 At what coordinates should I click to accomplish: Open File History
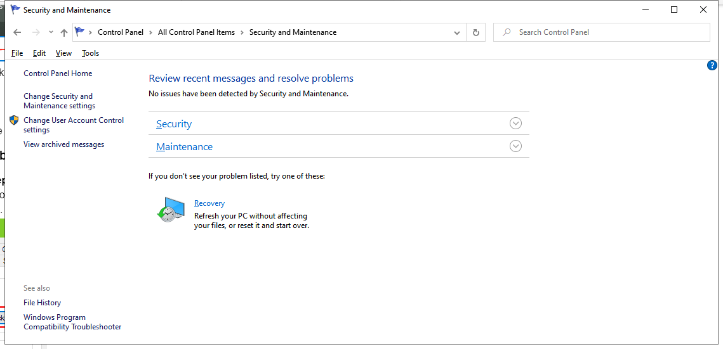pyautogui.click(x=42, y=303)
